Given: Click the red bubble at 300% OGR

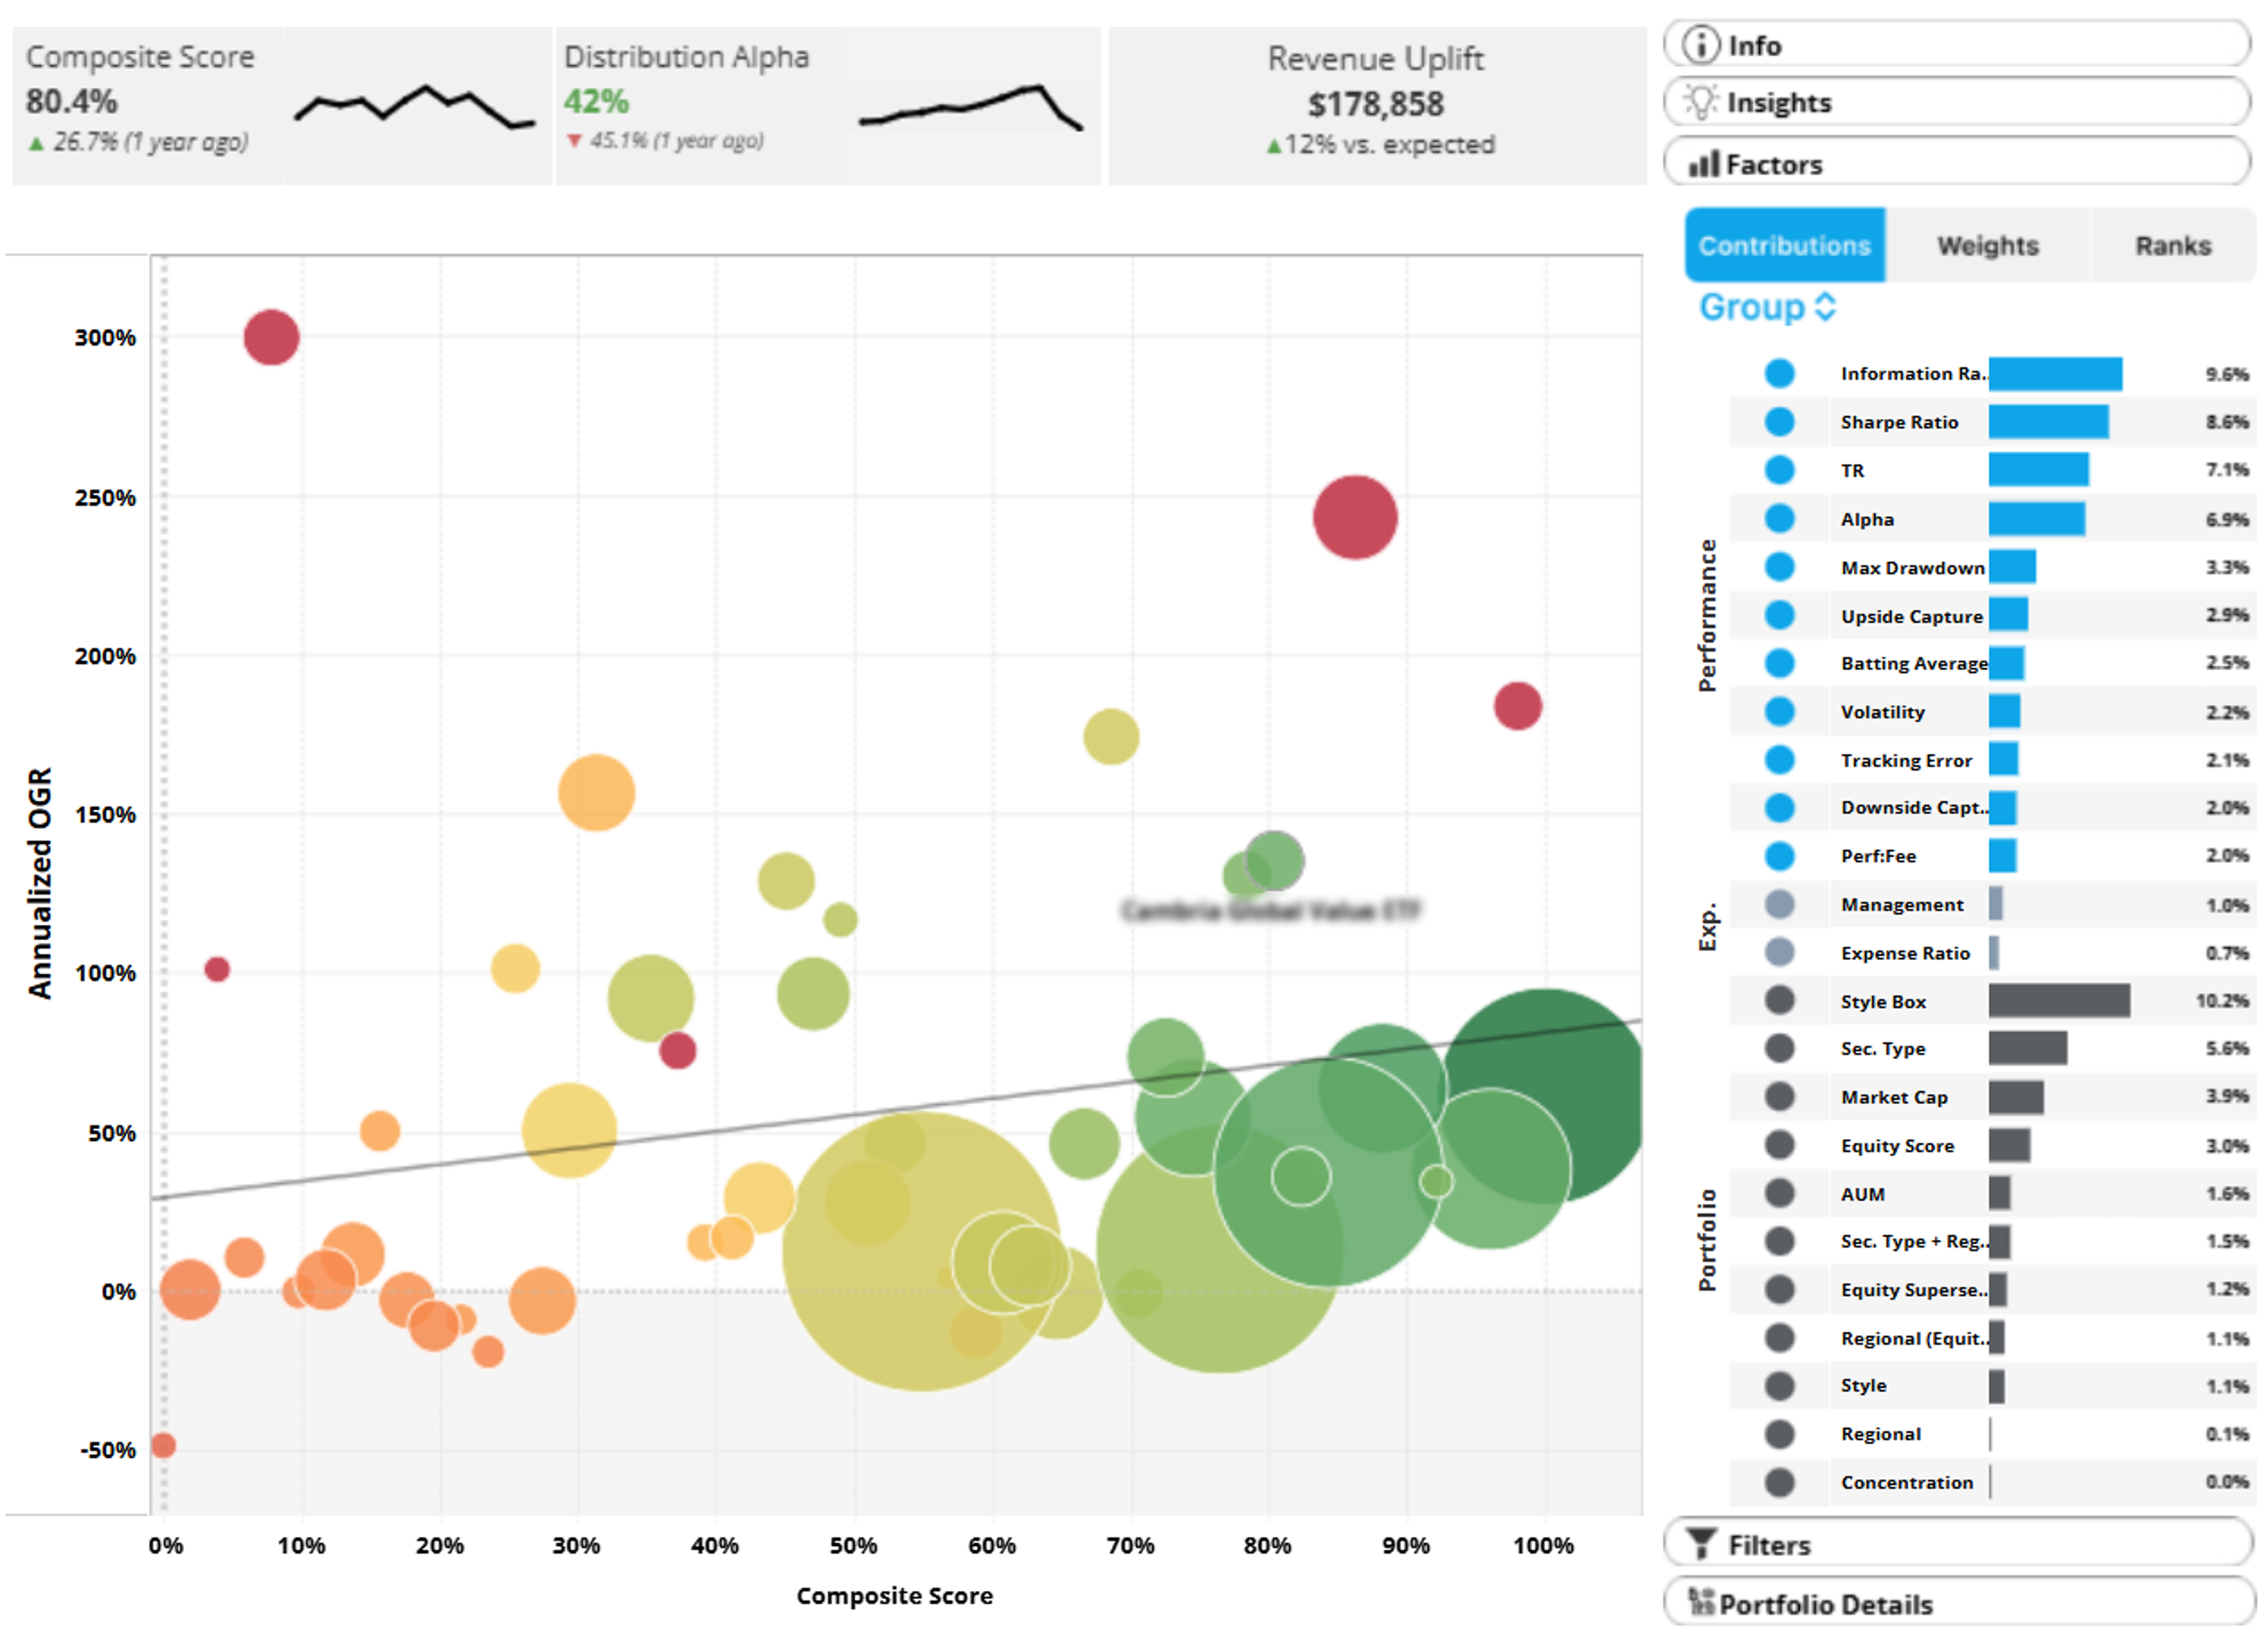Looking at the screenshot, I should (x=271, y=337).
